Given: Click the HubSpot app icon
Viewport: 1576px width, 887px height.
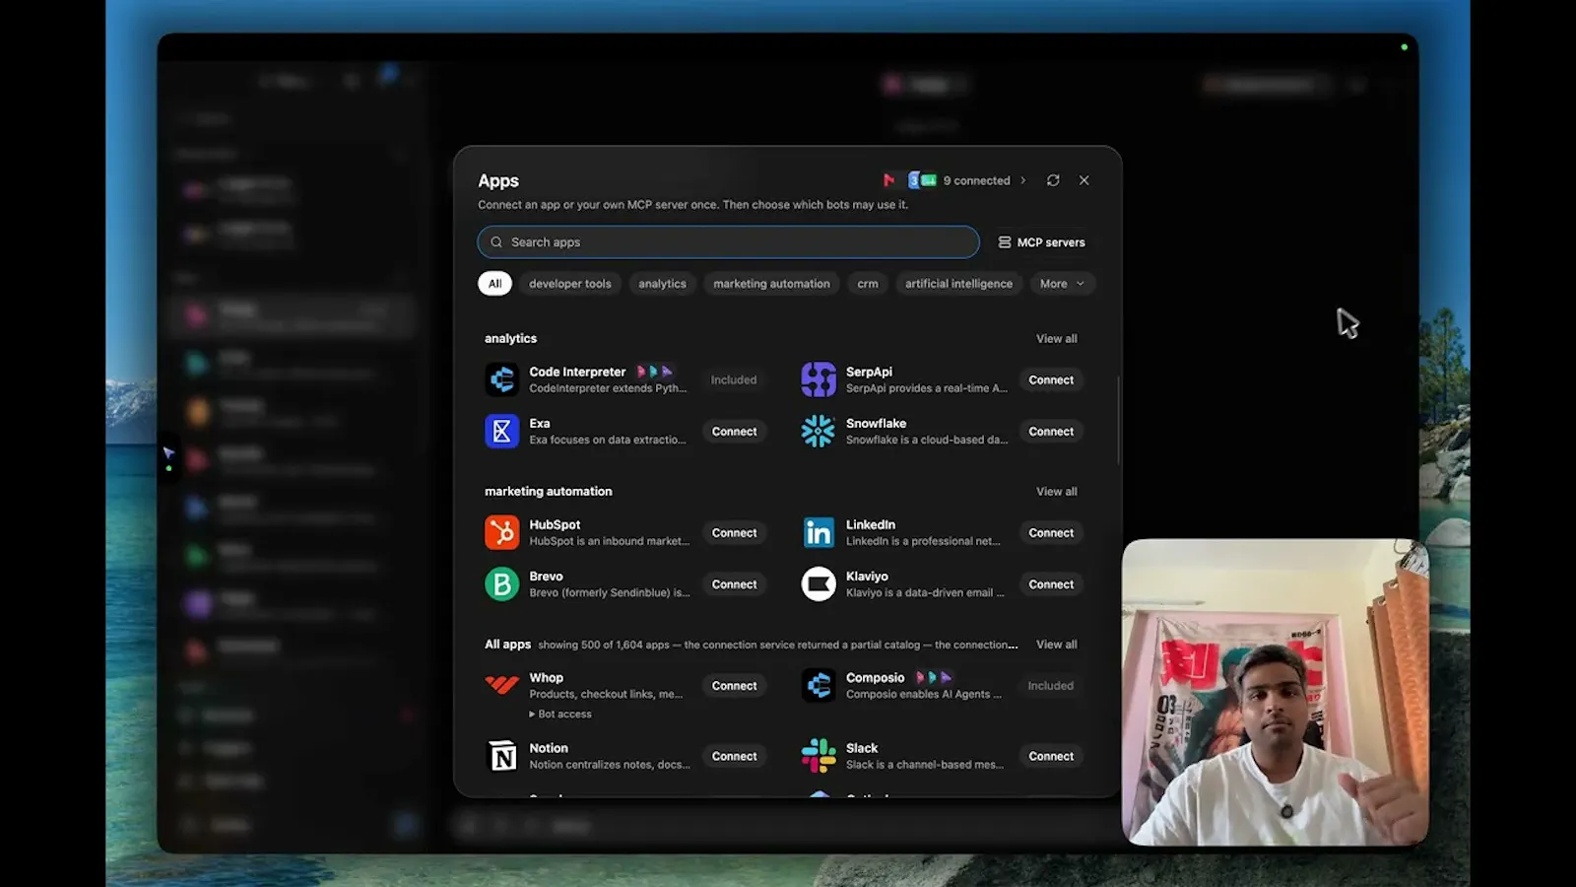Looking at the screenshot, I should pos(502,532).
